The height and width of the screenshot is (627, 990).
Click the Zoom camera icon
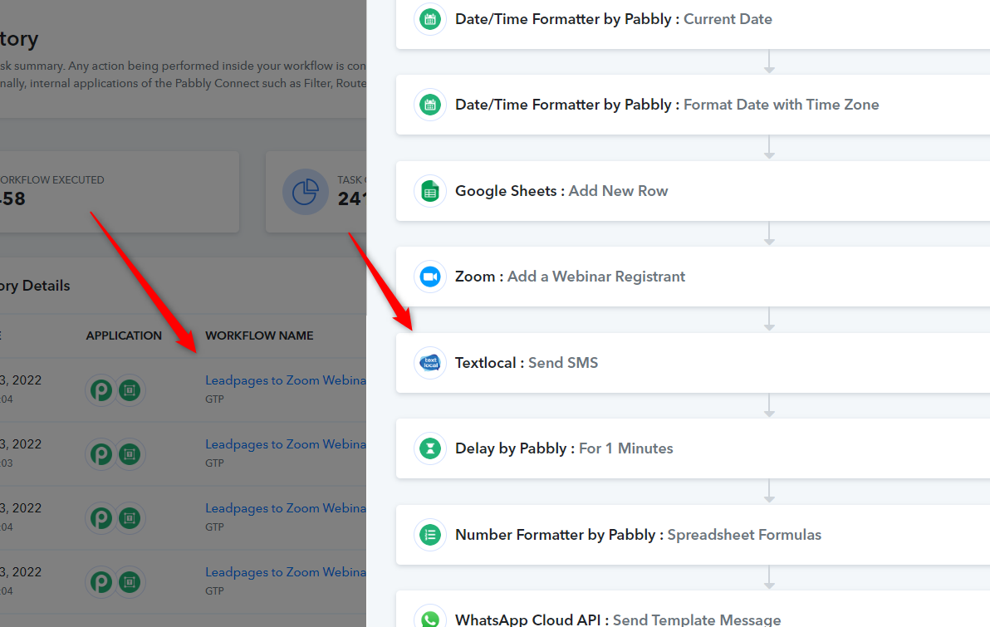(x=430, y=277)
